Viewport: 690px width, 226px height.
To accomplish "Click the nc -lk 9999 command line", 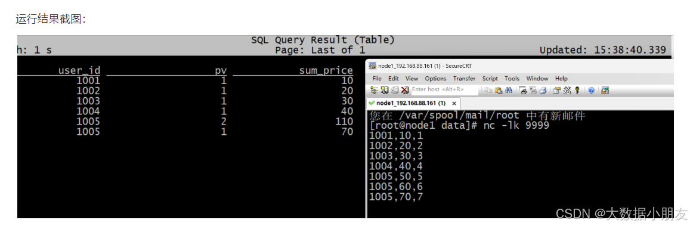I will point(459,126).
